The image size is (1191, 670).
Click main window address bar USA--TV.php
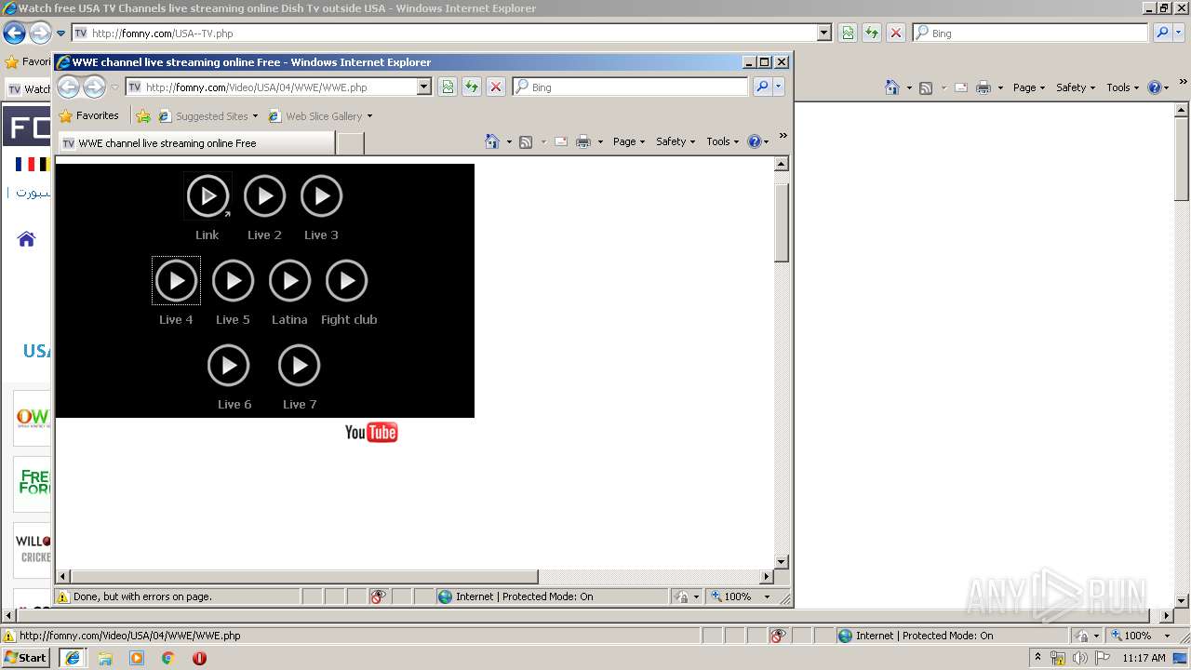coord(162,33)
